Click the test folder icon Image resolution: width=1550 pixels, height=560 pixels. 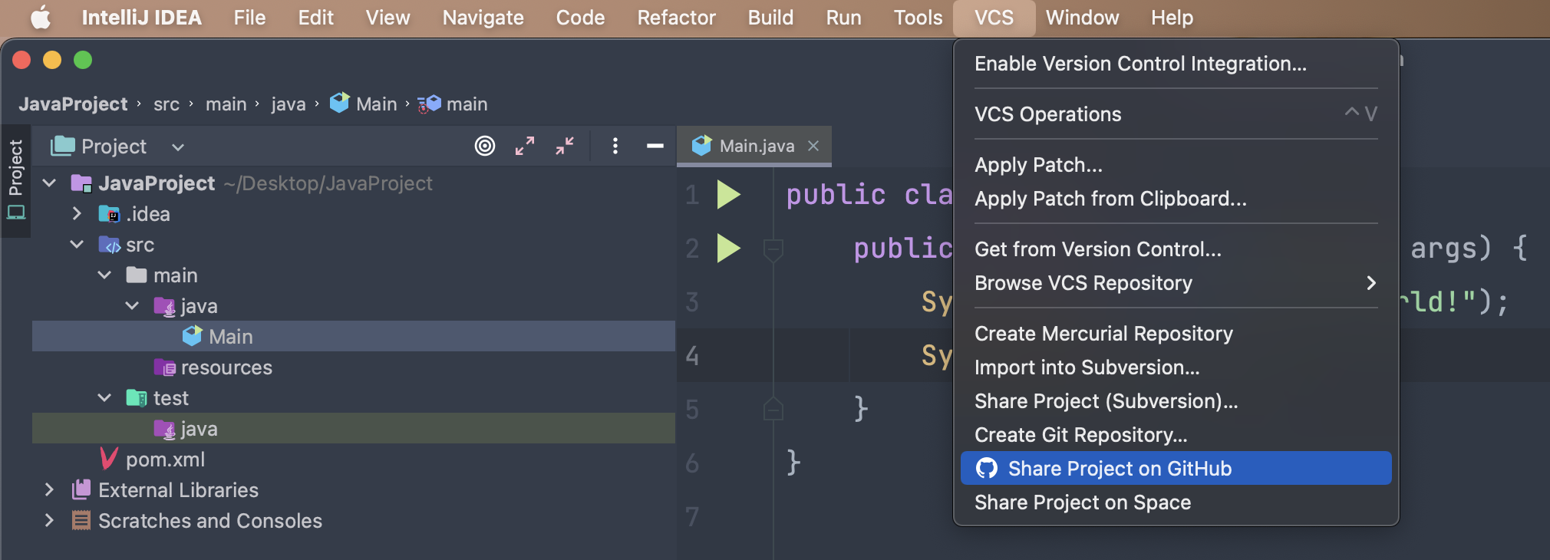137,398
